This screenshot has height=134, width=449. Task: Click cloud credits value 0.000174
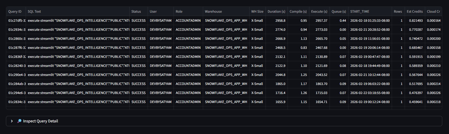click(x=434, y=30)
